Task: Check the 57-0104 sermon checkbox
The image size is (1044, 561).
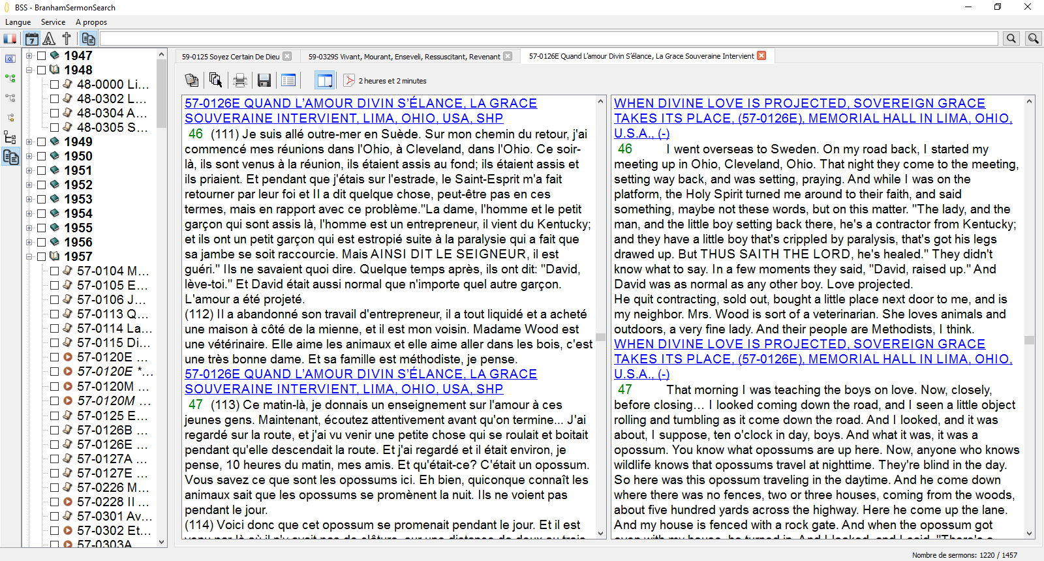Action: pos(55,271)
